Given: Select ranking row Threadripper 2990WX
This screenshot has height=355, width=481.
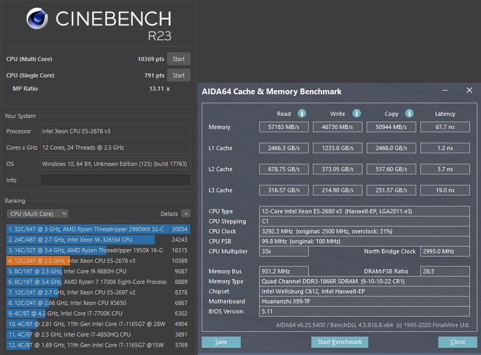Looking at the screenshot, I should click(x=98, y=229).
